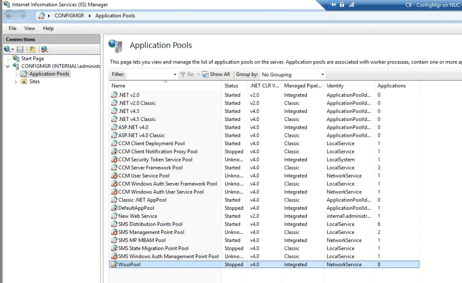462x283 pixels.
Task: Click the Delete Connection icon
Action: [x=44, y=49]
